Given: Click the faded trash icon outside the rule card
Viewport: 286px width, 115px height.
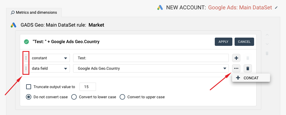Looking at the screenshot, I should pos(267,53).
